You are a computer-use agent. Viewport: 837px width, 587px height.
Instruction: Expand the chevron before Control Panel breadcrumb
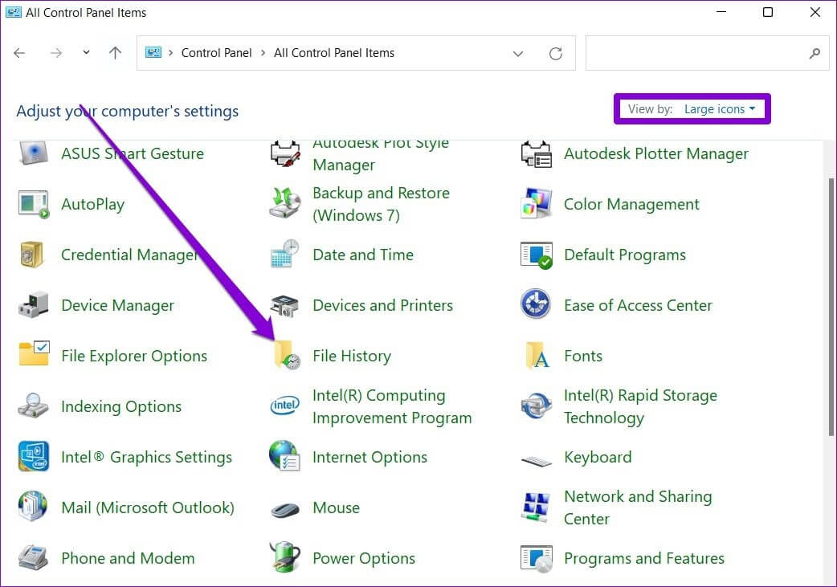[x=171, y=53]
